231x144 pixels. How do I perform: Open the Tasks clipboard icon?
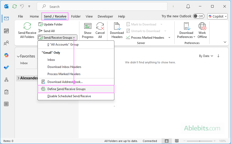6,92
